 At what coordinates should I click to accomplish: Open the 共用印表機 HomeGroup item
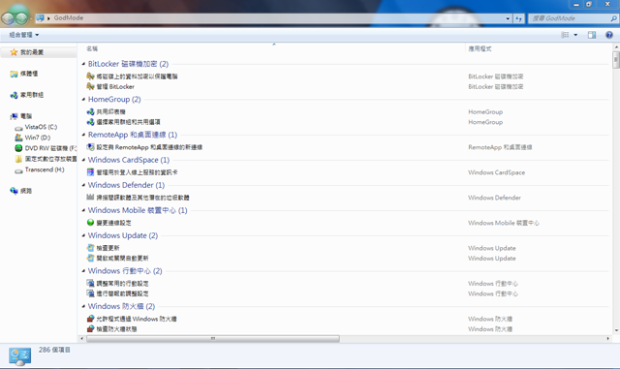[106, 112]
